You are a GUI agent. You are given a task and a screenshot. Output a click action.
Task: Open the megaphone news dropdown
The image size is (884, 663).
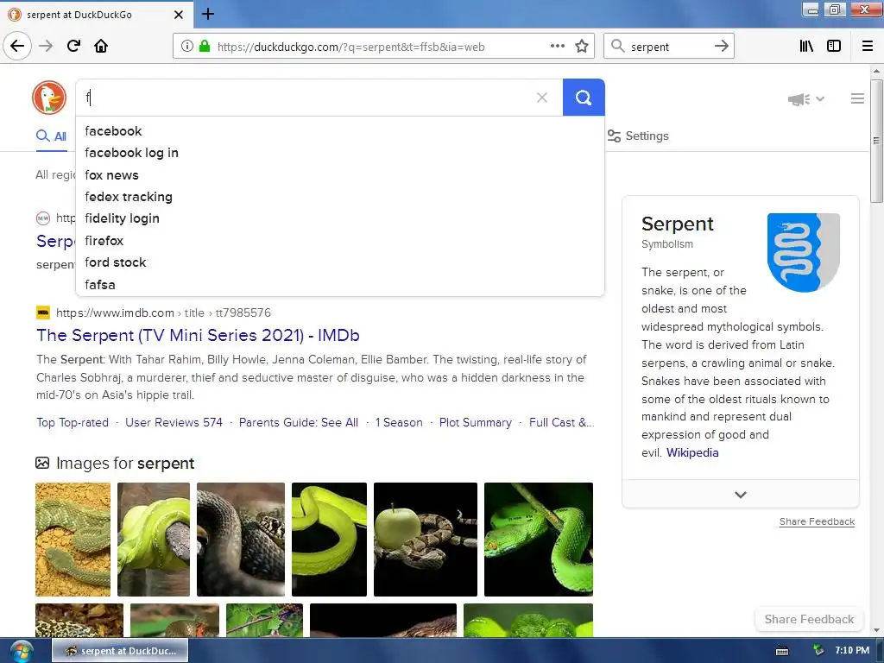tap(806, 99)
